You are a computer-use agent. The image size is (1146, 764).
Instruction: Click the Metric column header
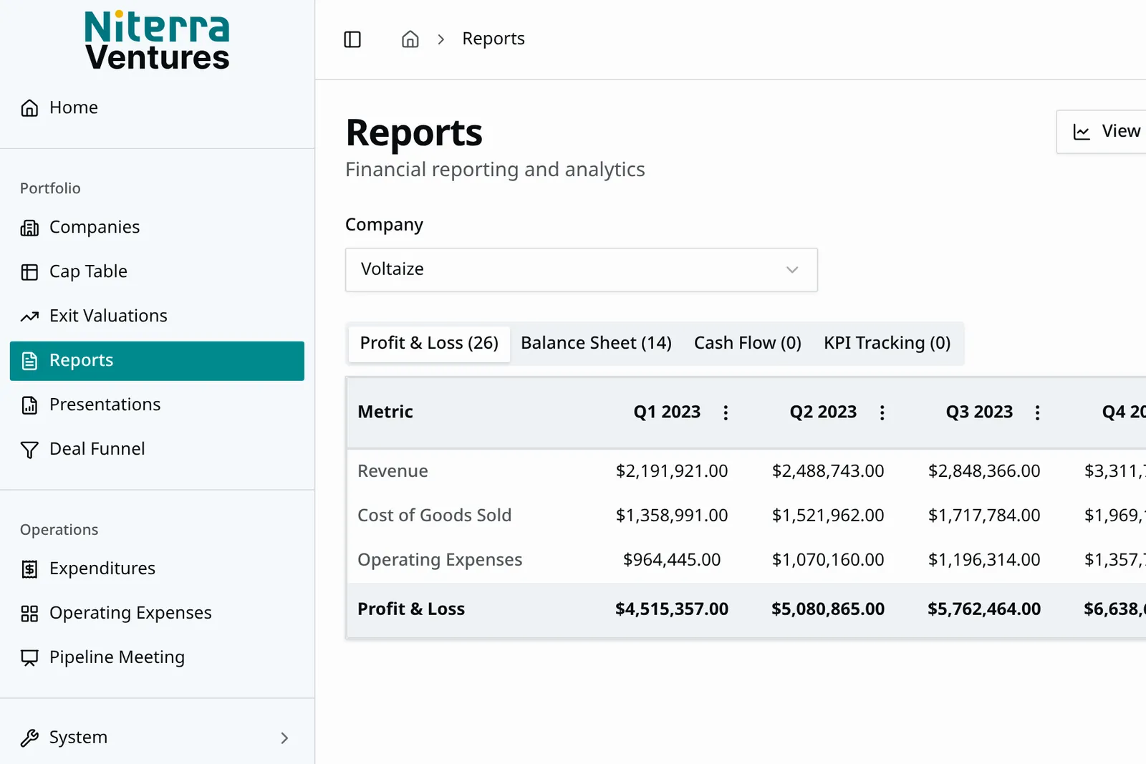385,412
